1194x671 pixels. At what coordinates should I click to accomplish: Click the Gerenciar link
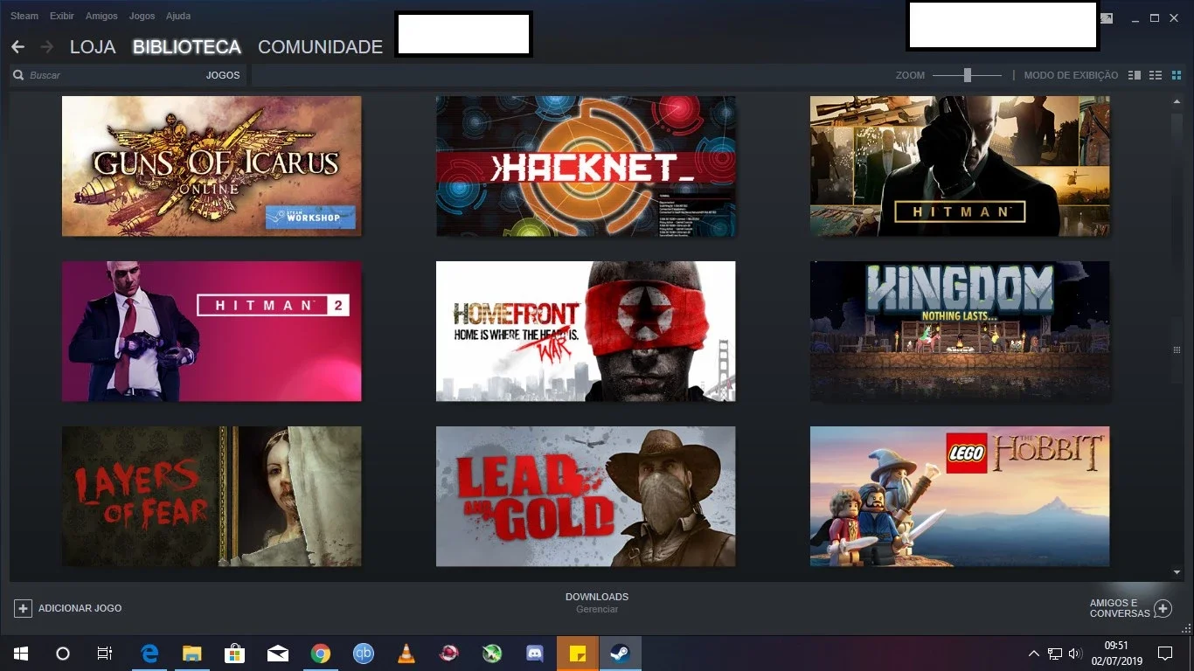[597, 609]
